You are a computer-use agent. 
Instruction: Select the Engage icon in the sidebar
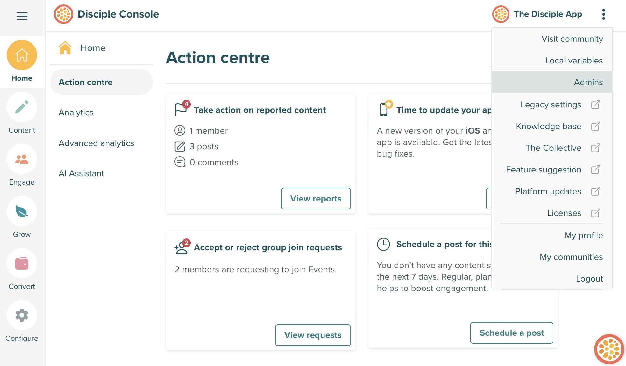click(22, 159)
